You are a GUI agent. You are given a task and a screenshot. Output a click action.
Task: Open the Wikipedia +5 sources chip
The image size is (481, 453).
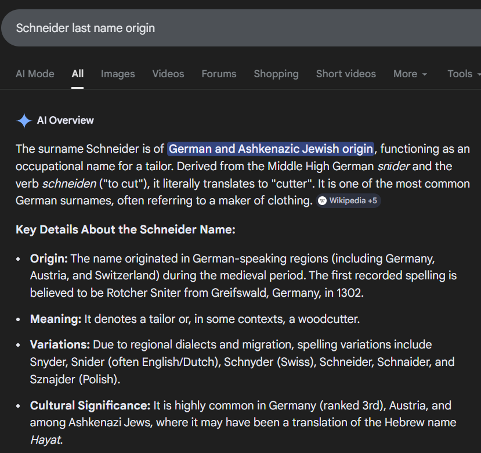click(348, 201)
